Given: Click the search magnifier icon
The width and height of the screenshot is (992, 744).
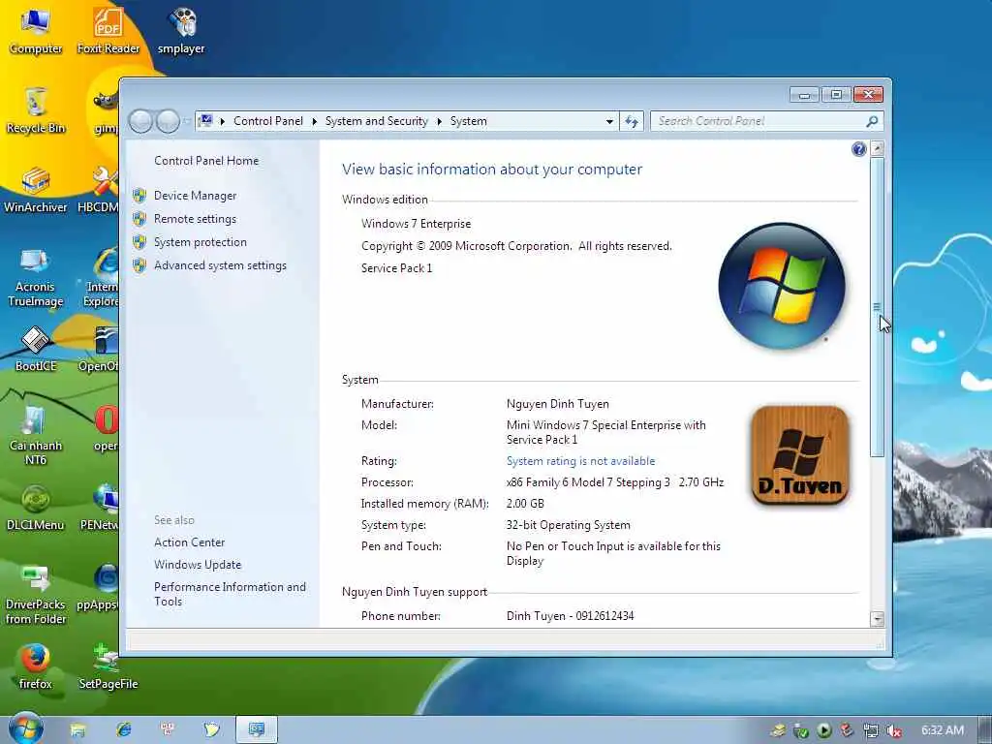Looking at the screenshot, I should 872,121.
